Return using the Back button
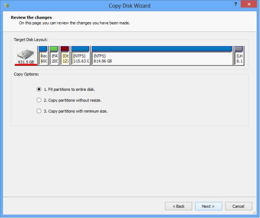This screenshot has width=260, height=218. pos(179,206)
